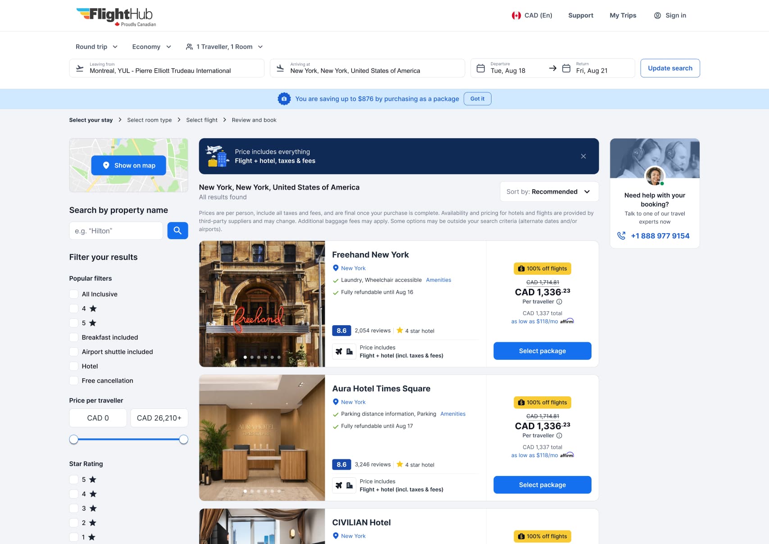Enable Breakfast included filter
This screenshot has width=769, height=544.
(74, 337)
